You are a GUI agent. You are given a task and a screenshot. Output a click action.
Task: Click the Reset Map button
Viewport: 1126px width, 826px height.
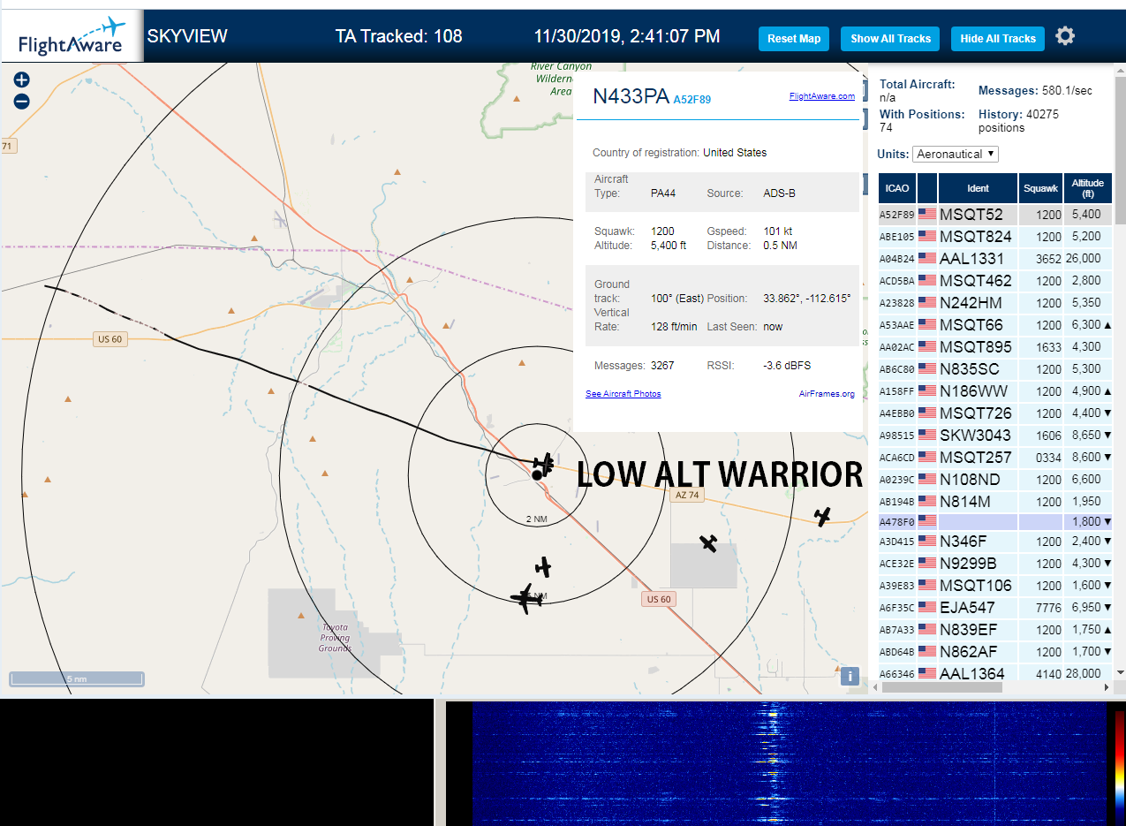tap(794, 39)
